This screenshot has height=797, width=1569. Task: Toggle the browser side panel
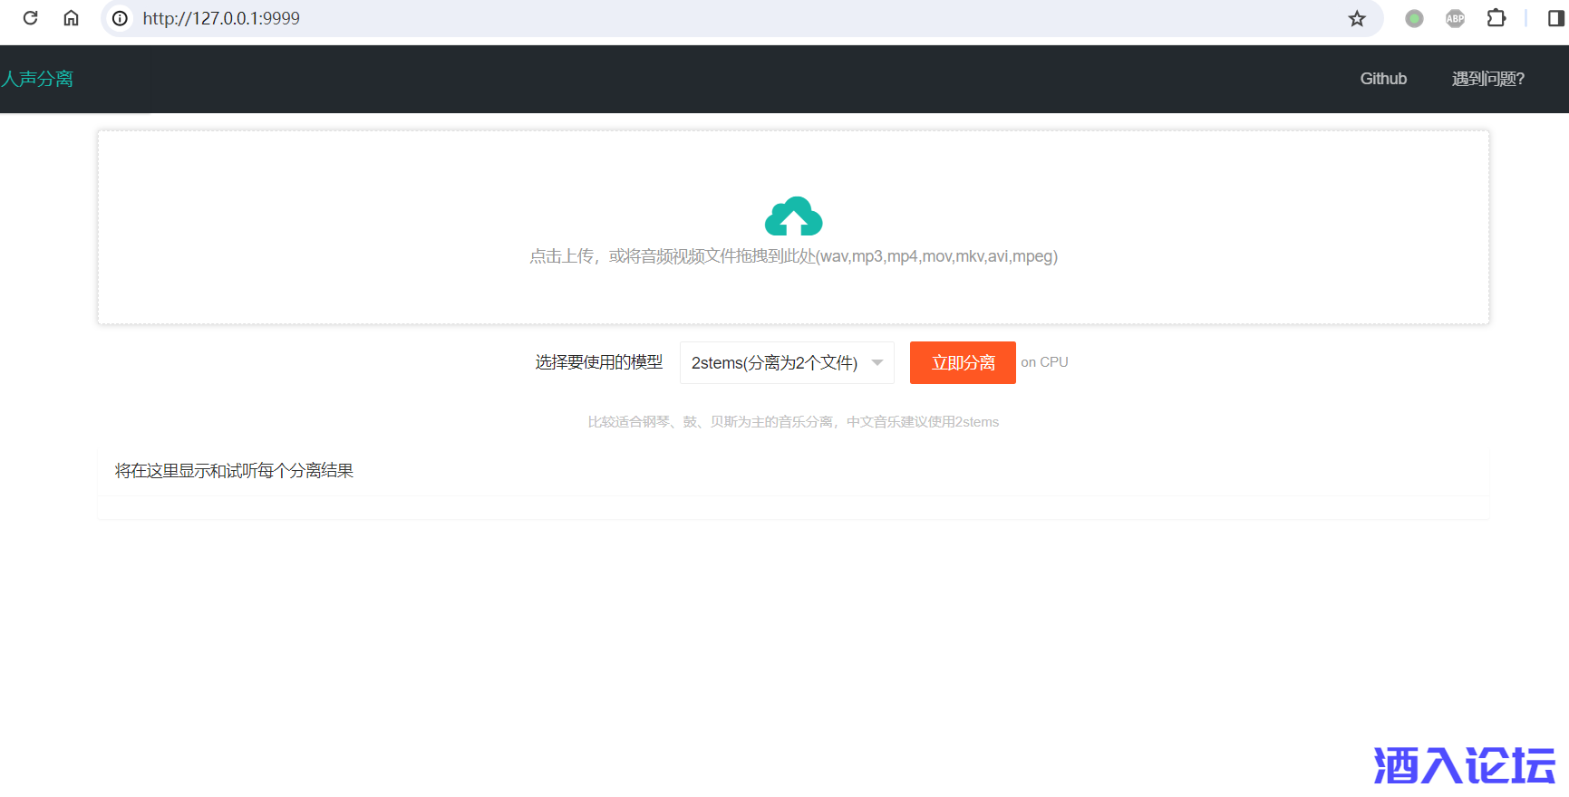1555,18
